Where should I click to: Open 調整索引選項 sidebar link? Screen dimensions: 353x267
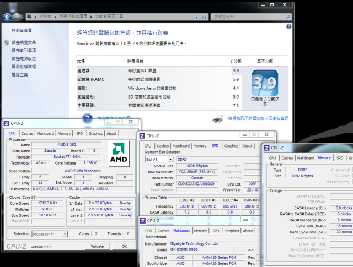coord(24,50)
